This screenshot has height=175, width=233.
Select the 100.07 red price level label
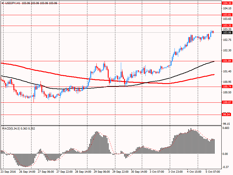tap(227, 102)
